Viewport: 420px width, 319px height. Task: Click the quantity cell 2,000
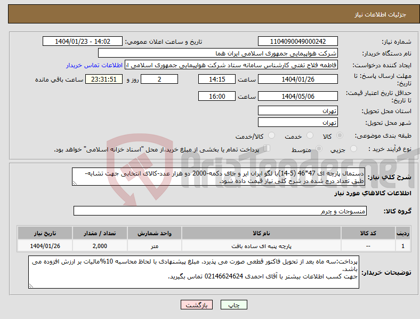pos(100,246)
